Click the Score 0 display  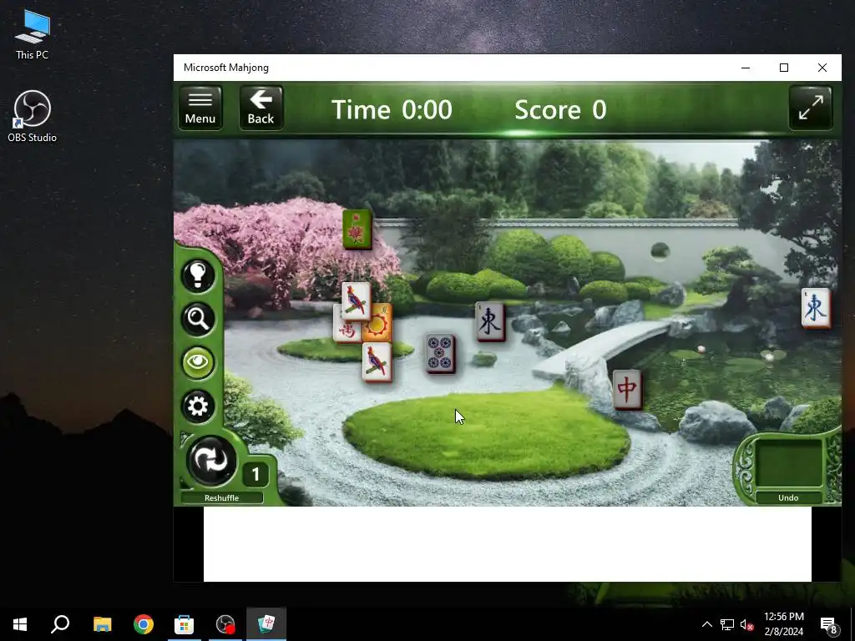point(560,109)
